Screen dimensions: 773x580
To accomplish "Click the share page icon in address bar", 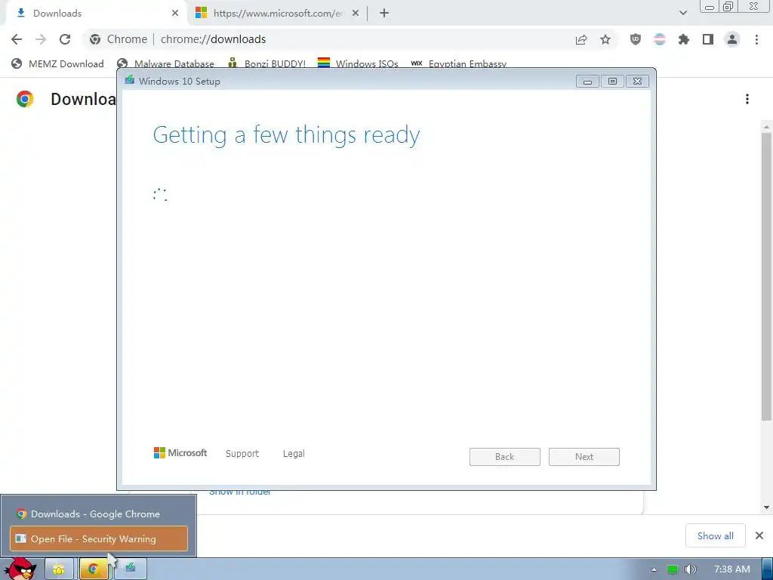I will tap(581, 39).
